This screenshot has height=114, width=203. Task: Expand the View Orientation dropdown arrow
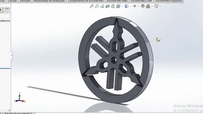(x=122, y=6)
